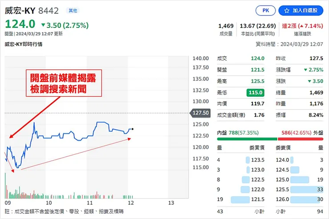The image size is (329, 219).
Task: Click the red 外盤 ratio bar
Action: tap(301, 139)
